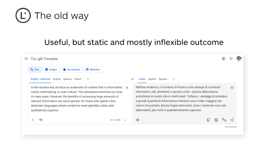This screenshot has width=268, height=154.
Task: Clear the source text with X
Action: pos(127,88)
